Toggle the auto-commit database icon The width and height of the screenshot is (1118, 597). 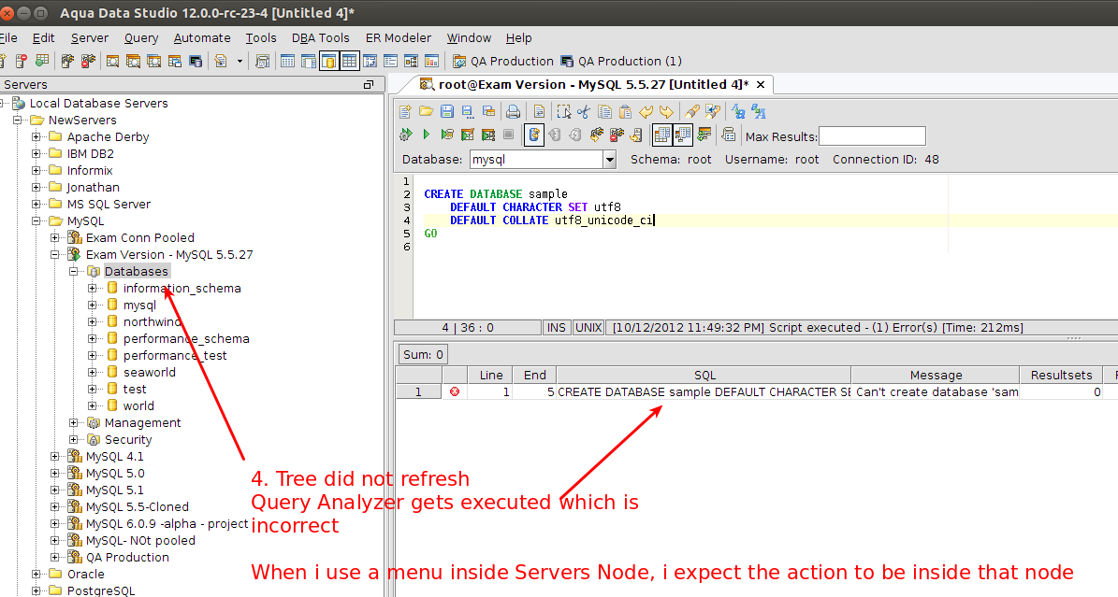534,135
